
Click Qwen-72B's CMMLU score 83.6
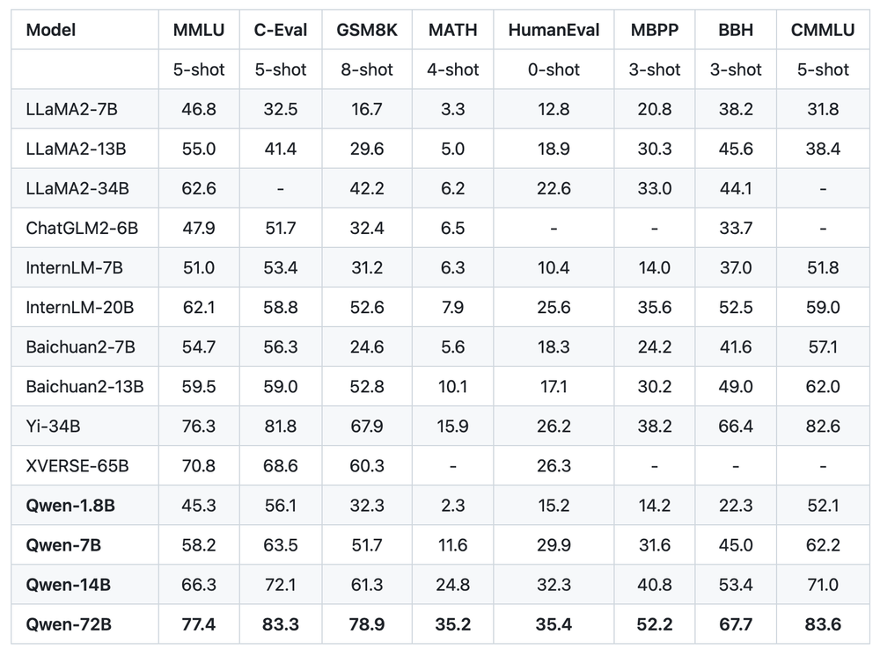coord(823,624)
